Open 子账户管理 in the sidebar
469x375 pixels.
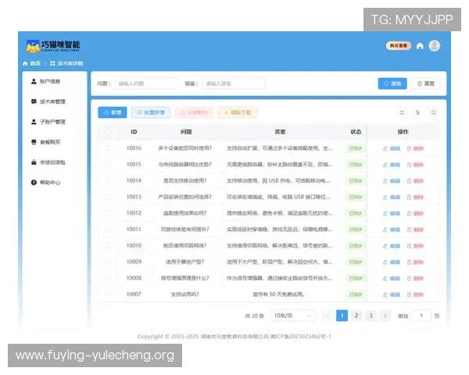pos(48,122)
